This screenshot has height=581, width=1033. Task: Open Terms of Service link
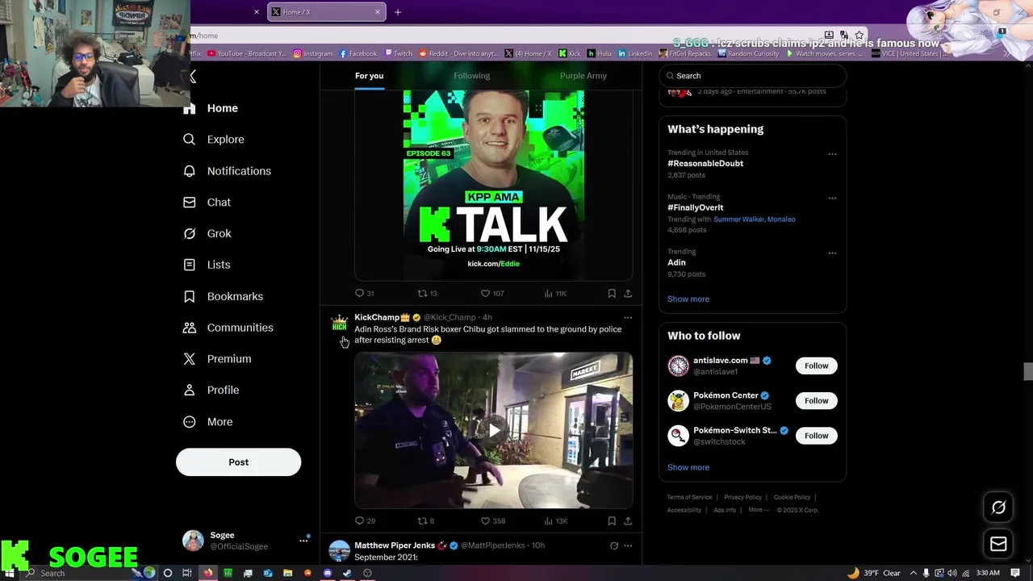[689, 497]
